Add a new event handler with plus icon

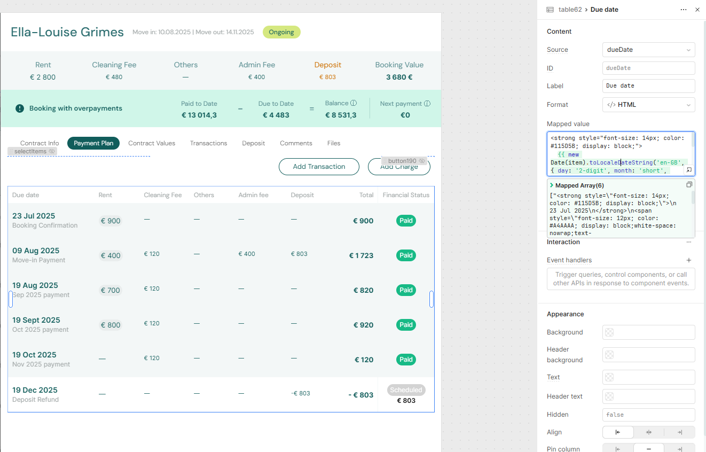pos(688,260)
